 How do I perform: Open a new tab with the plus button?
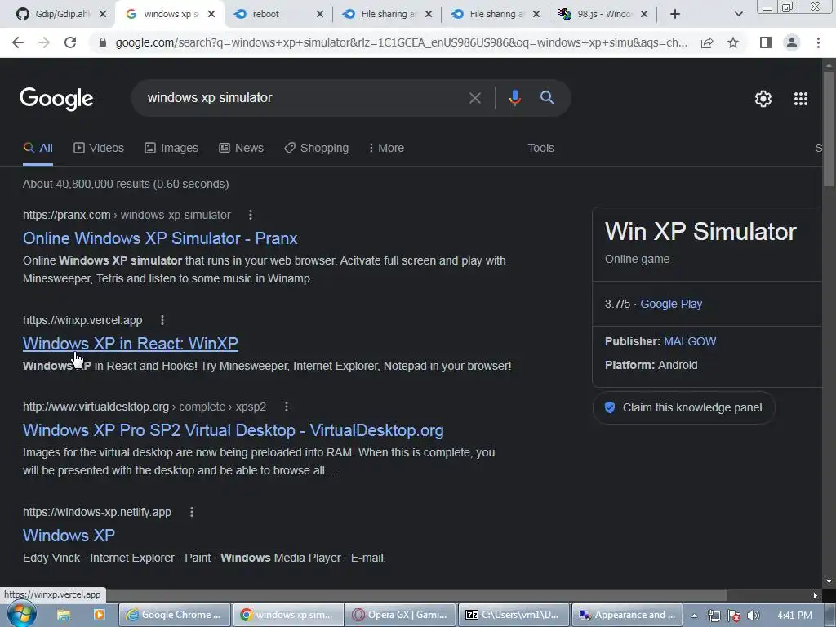click(x=675, y=15)
